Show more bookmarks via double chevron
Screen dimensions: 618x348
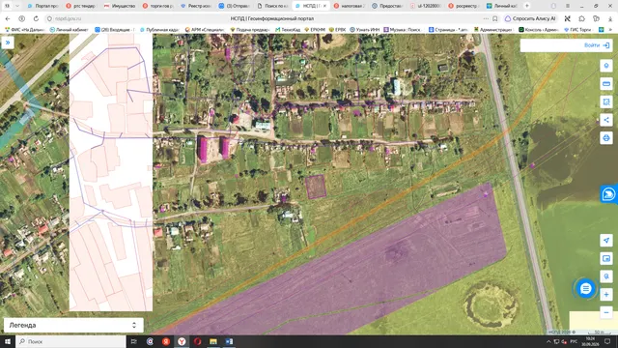pyautogui.click(x=611, y=30)
